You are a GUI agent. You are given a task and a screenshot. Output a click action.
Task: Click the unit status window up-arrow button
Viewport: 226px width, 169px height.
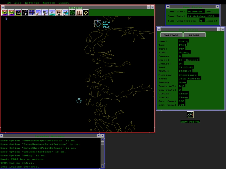223,29
